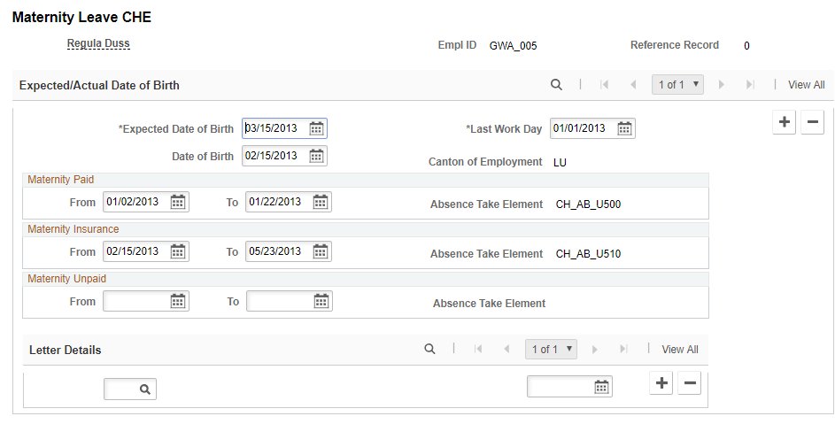835x424 pixels.
Task: Open calendar for Expected Date of Birth
Action: (316, 128)
